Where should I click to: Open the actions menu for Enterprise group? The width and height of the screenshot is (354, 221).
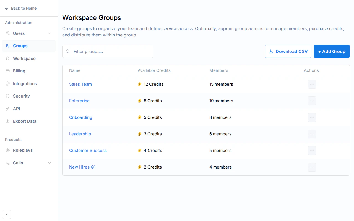click(x=312, y=101)
